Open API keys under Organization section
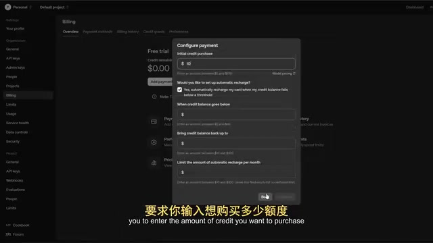Image resolution: width=433 pixels, height=243 pixels. point(13,58)
